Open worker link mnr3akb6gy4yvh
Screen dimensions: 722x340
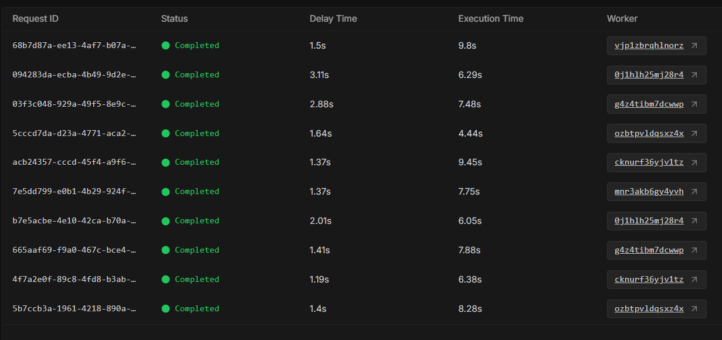point(649,191)
